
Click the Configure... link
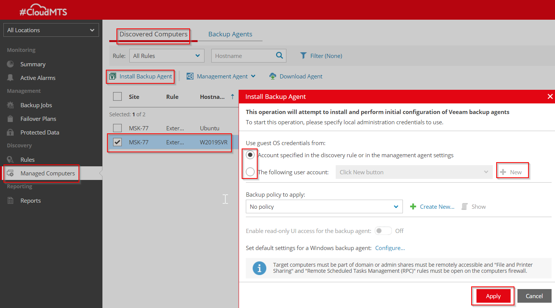coord(390,248)
